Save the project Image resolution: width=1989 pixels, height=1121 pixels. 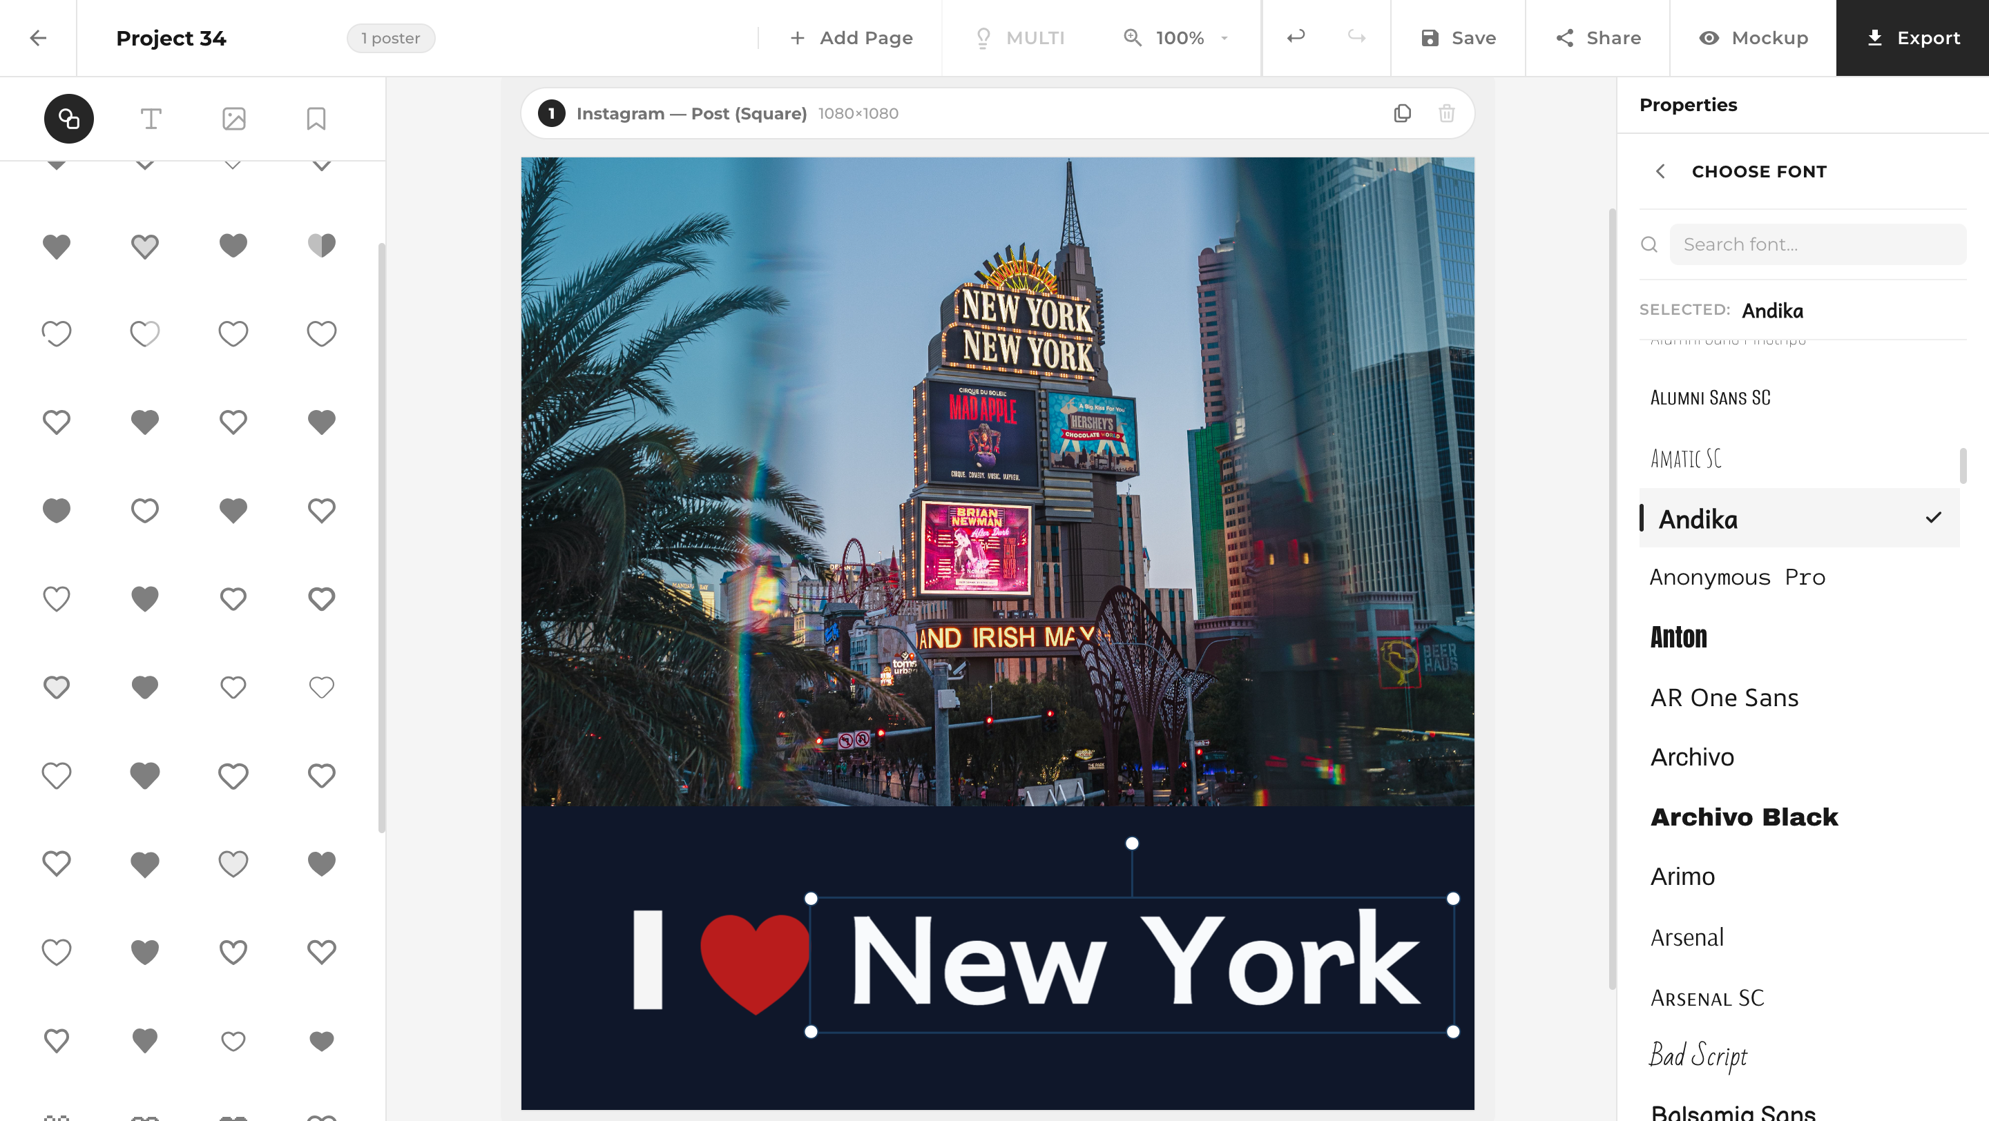1459,38
